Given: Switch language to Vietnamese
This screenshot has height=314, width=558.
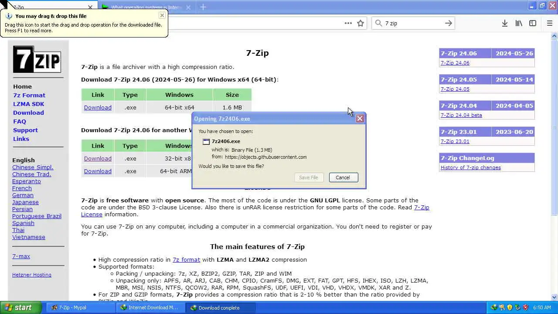Looking at the screenshot, I should click(x=29, y=237).
